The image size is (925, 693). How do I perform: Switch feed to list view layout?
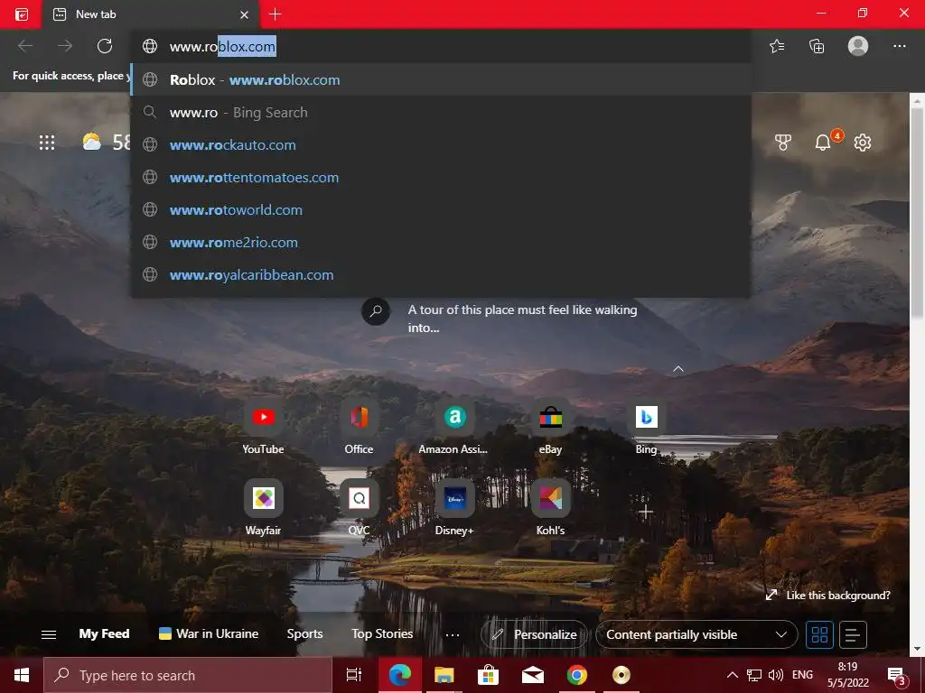click(x=853, y=634)
